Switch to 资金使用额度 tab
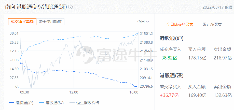Image resolution: width=234 pixels, height=110 pixels. coord(50,22)
